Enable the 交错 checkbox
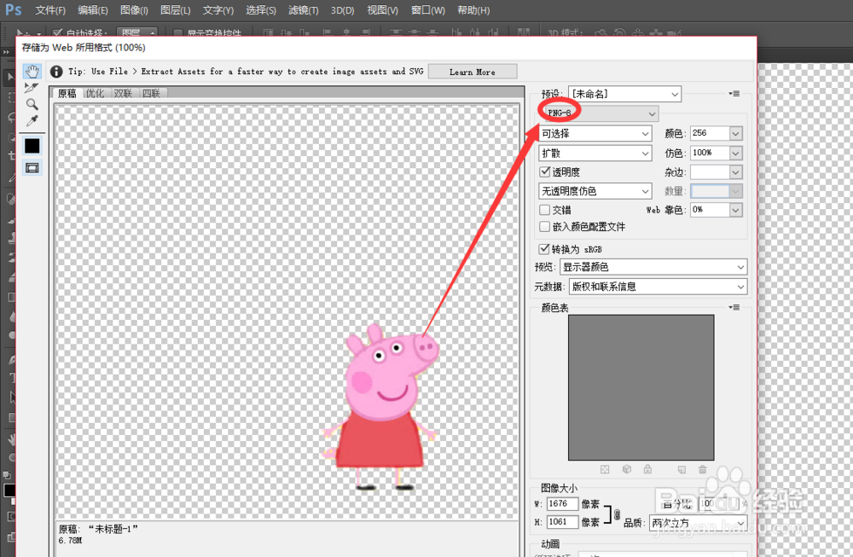The image size is (853, 557). [x=544, y=210]
